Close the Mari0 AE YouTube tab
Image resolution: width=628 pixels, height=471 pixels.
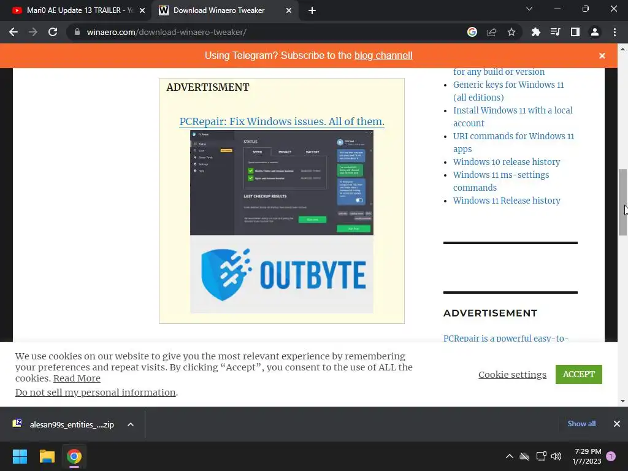[142, 10]
